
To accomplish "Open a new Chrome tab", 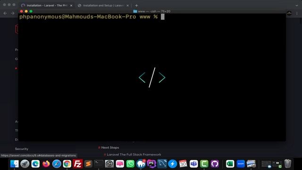I will pyautogui.click(x=136, y=6).
